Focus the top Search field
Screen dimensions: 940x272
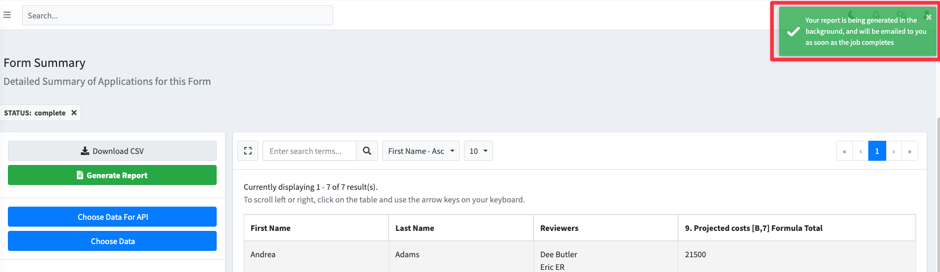(177, 16)
